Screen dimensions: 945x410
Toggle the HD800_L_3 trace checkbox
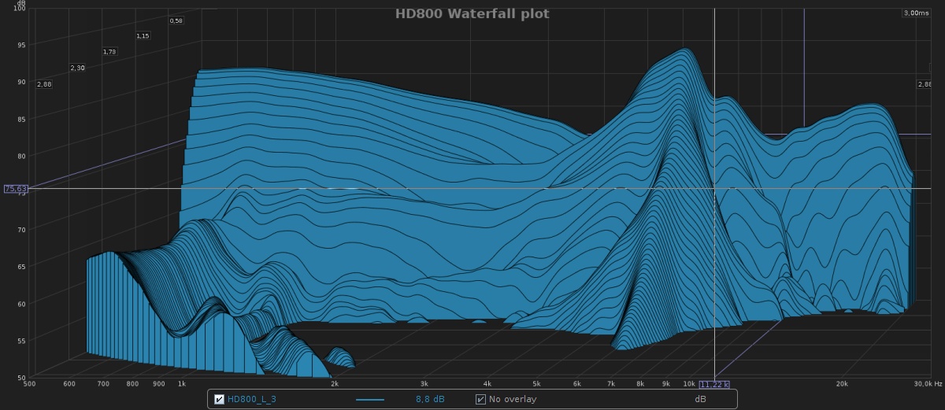[x=220, y=399]
